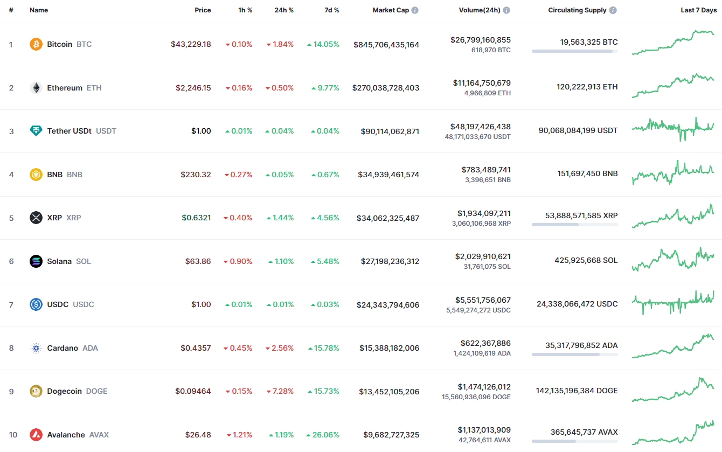Sort coins by Name column header
This screenshot has width=722, height=452.
(39, 10)
